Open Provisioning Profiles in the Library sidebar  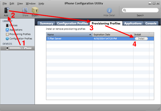tap(20, 34)
